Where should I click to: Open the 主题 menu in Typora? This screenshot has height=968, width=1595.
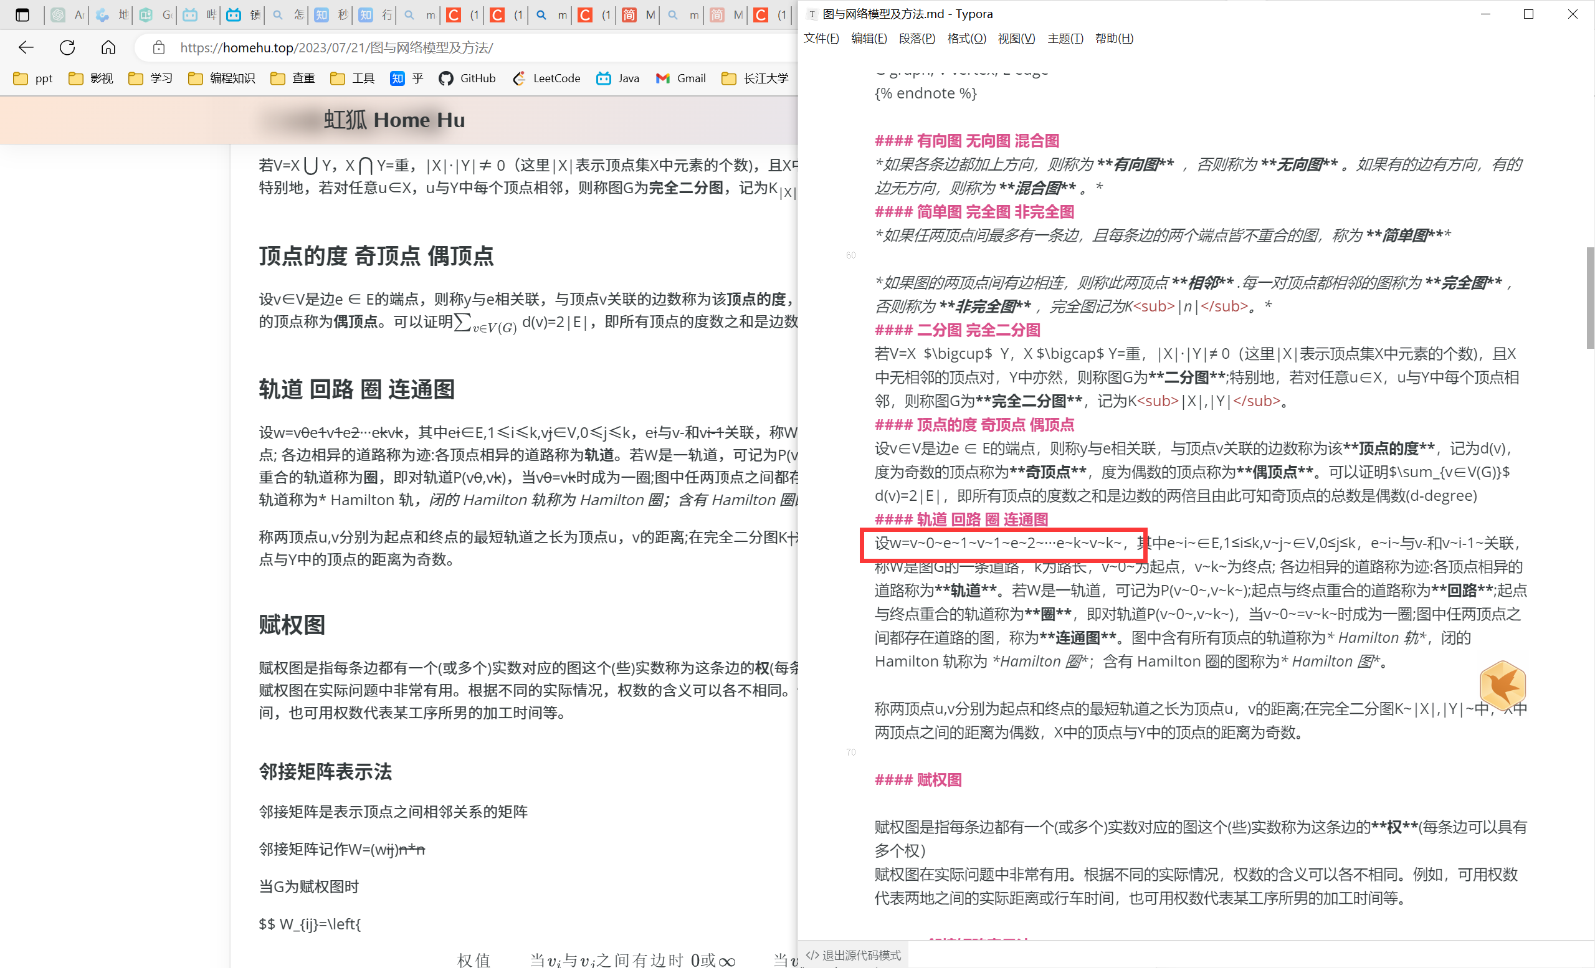(1065, 38)
